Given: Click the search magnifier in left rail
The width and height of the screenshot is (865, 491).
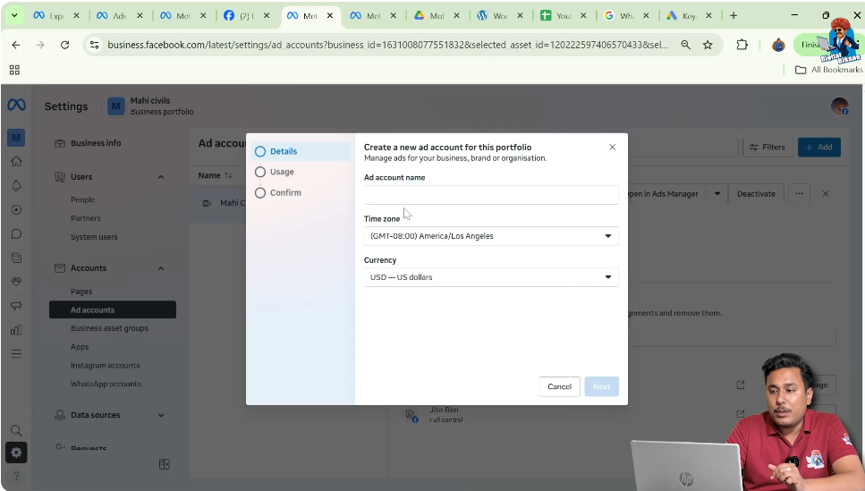Looking at the screenshot, I should tap(16, 430).
